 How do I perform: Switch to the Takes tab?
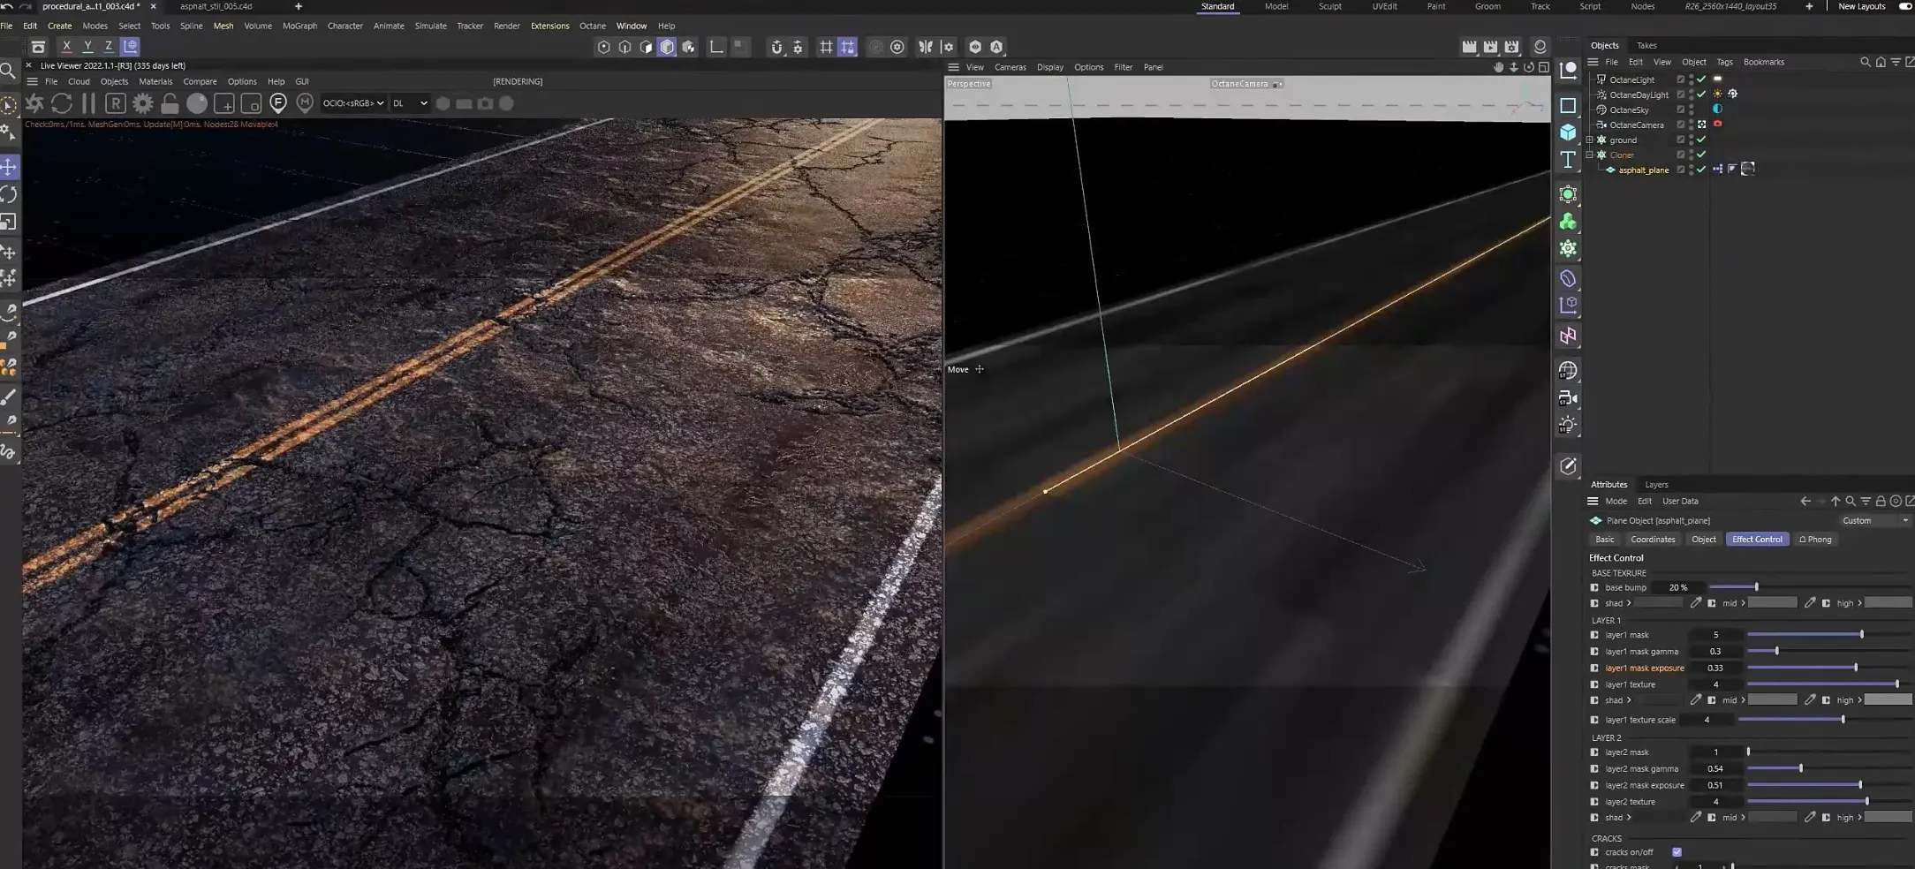pos(1646,45)
